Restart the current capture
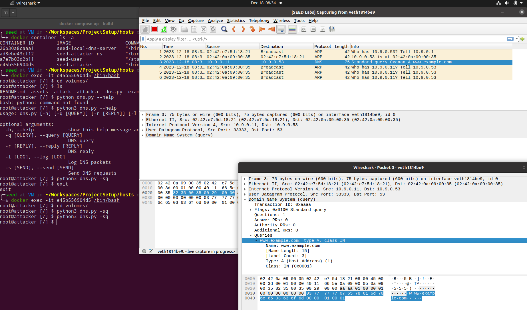 click(164, 29)
